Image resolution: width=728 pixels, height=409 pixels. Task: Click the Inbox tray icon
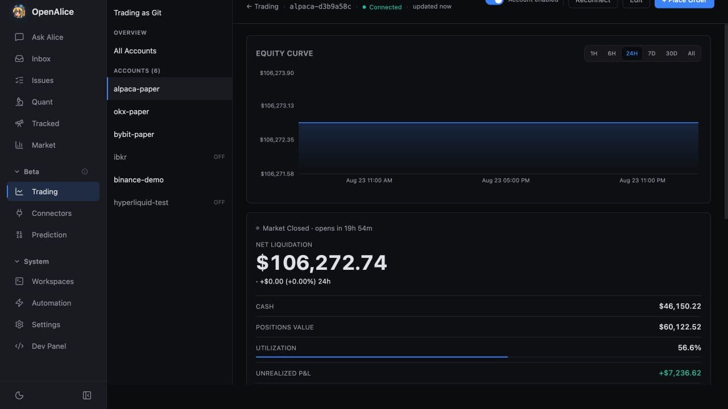(x=19, y=59)
